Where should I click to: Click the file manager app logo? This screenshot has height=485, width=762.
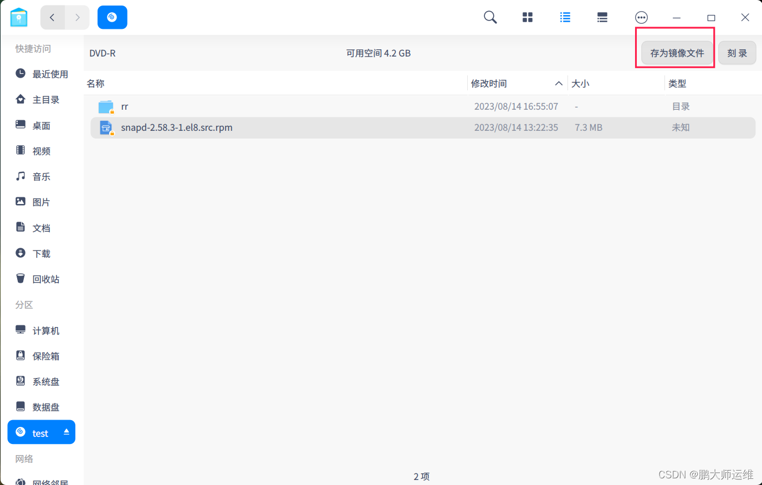tap(19, 17)
